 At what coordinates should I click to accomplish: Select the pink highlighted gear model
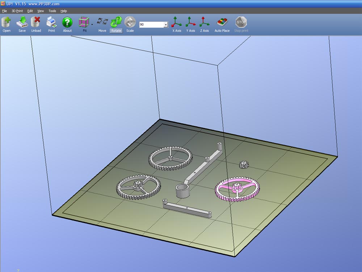tap(237, 189)
